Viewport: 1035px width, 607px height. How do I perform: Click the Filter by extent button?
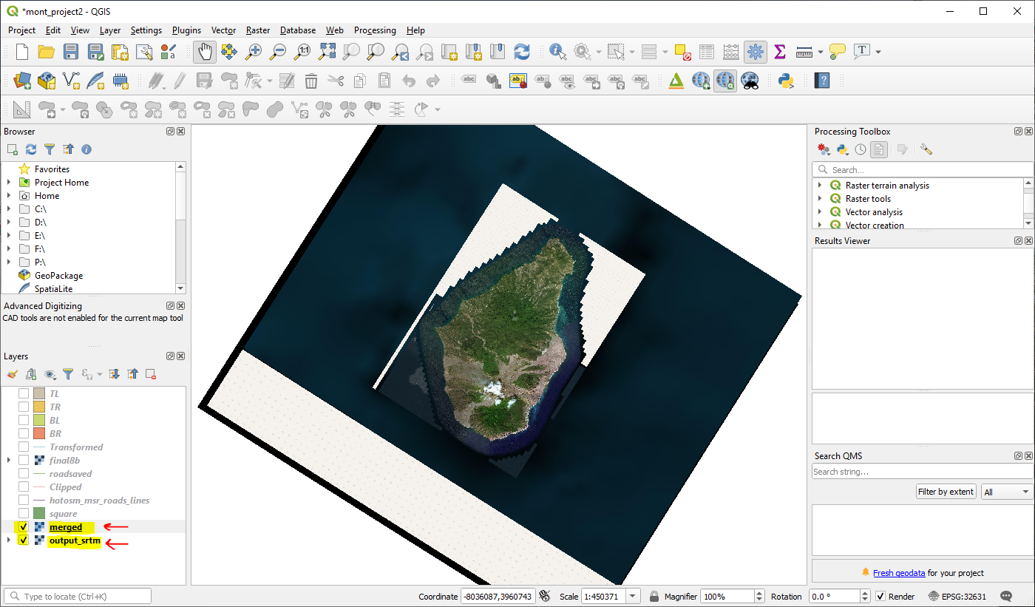(x=946, y=492)
